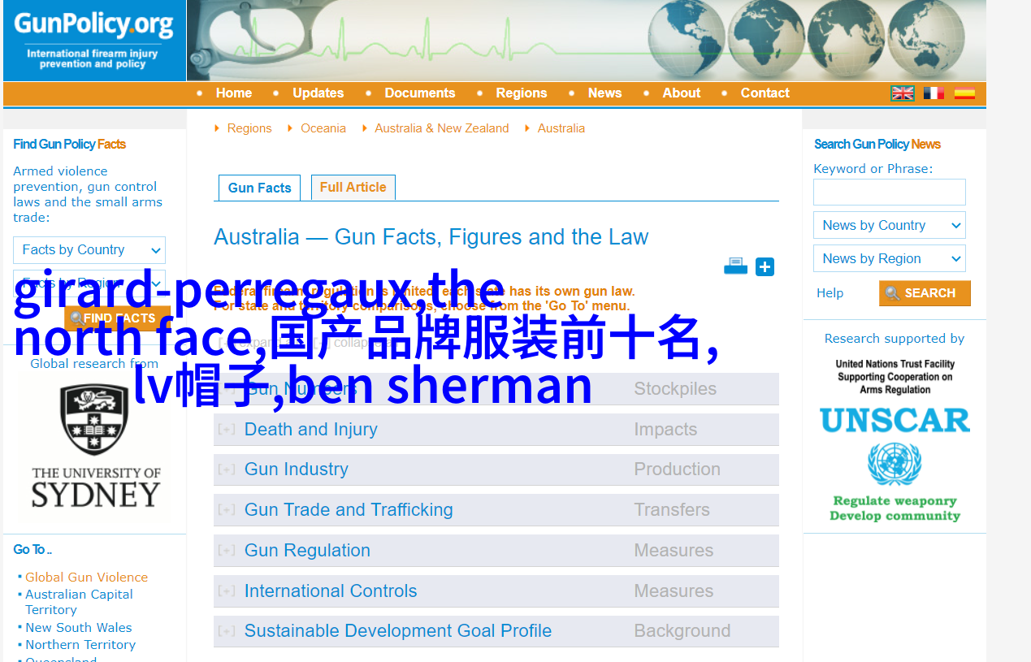Click the Production category label

tap(677, 469)
